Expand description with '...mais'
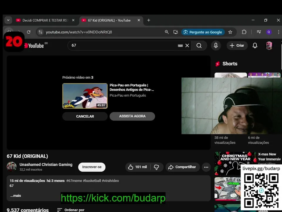Viewport: 282px width, 212px height. [16, 196]
